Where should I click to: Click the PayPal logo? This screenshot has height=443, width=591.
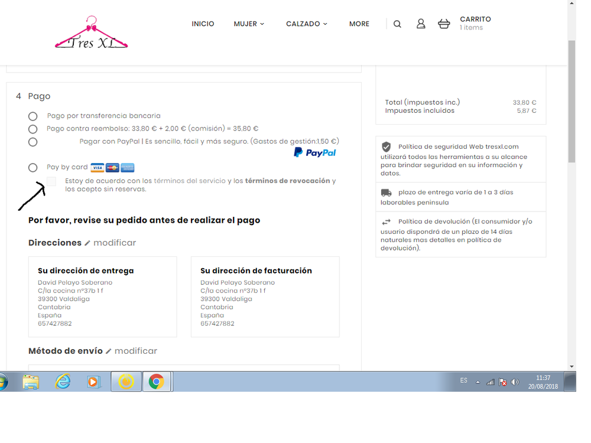point(314,152)
